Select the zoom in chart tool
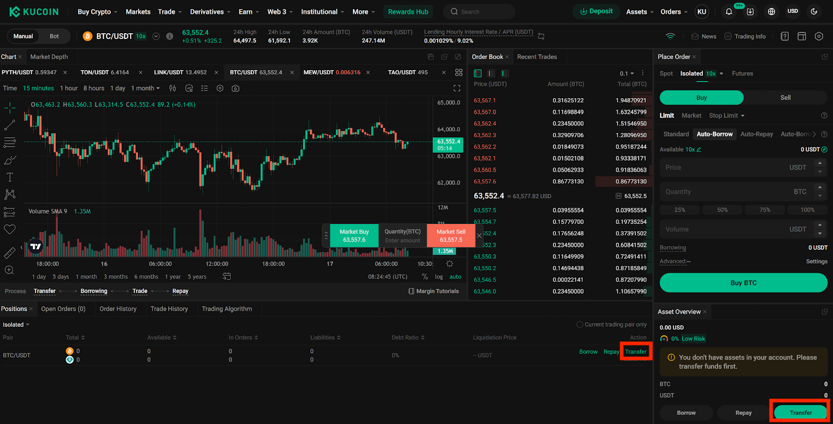833x424 pixels. pyautogui.click(x=10, y=270)
